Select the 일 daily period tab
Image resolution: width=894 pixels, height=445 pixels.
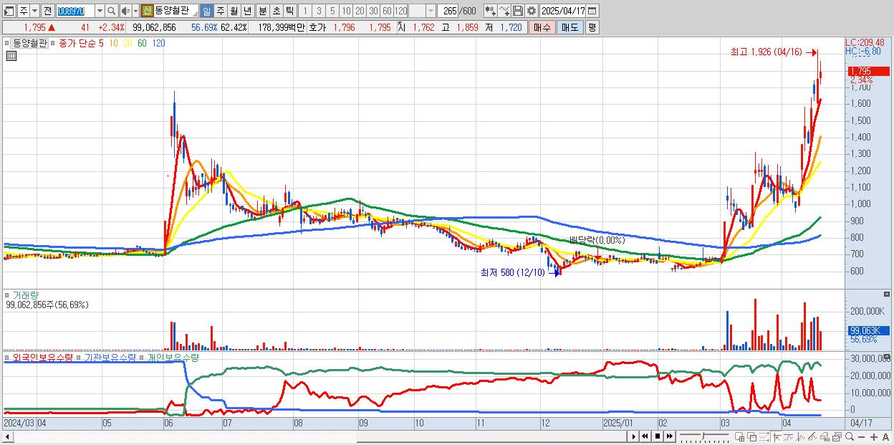coord(206,11)
